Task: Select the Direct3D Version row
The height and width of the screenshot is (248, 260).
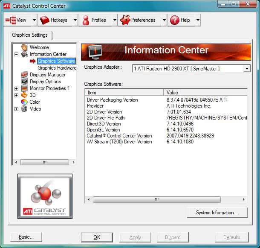Action: click(x=166, y=124)
